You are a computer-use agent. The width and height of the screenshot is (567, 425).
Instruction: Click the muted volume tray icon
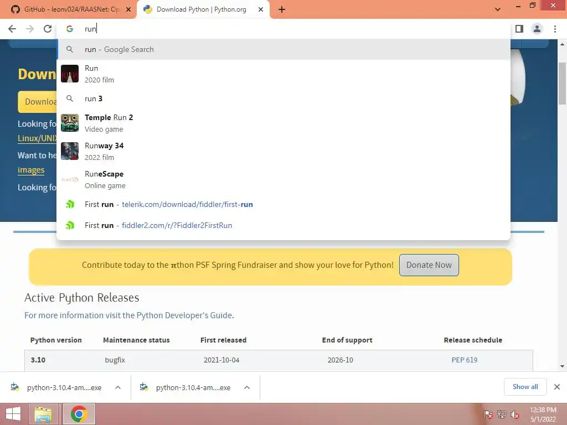tap(515, 414)
